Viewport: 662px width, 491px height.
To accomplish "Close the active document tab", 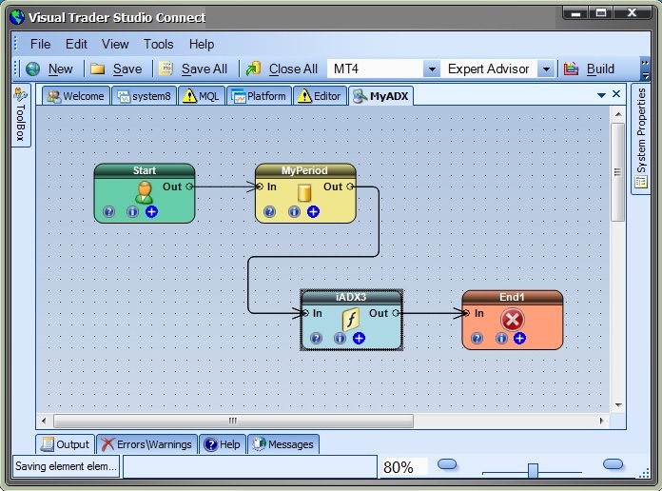I will point(616,94).
